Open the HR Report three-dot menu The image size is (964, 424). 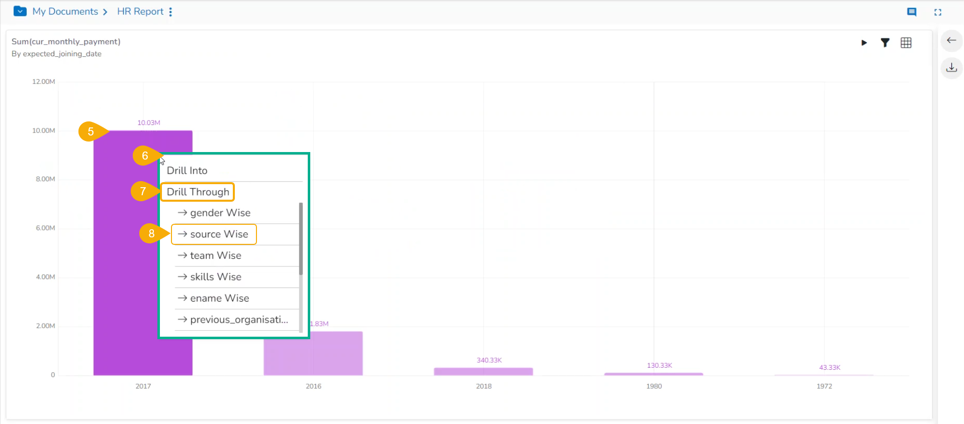(x=170, y=12)
